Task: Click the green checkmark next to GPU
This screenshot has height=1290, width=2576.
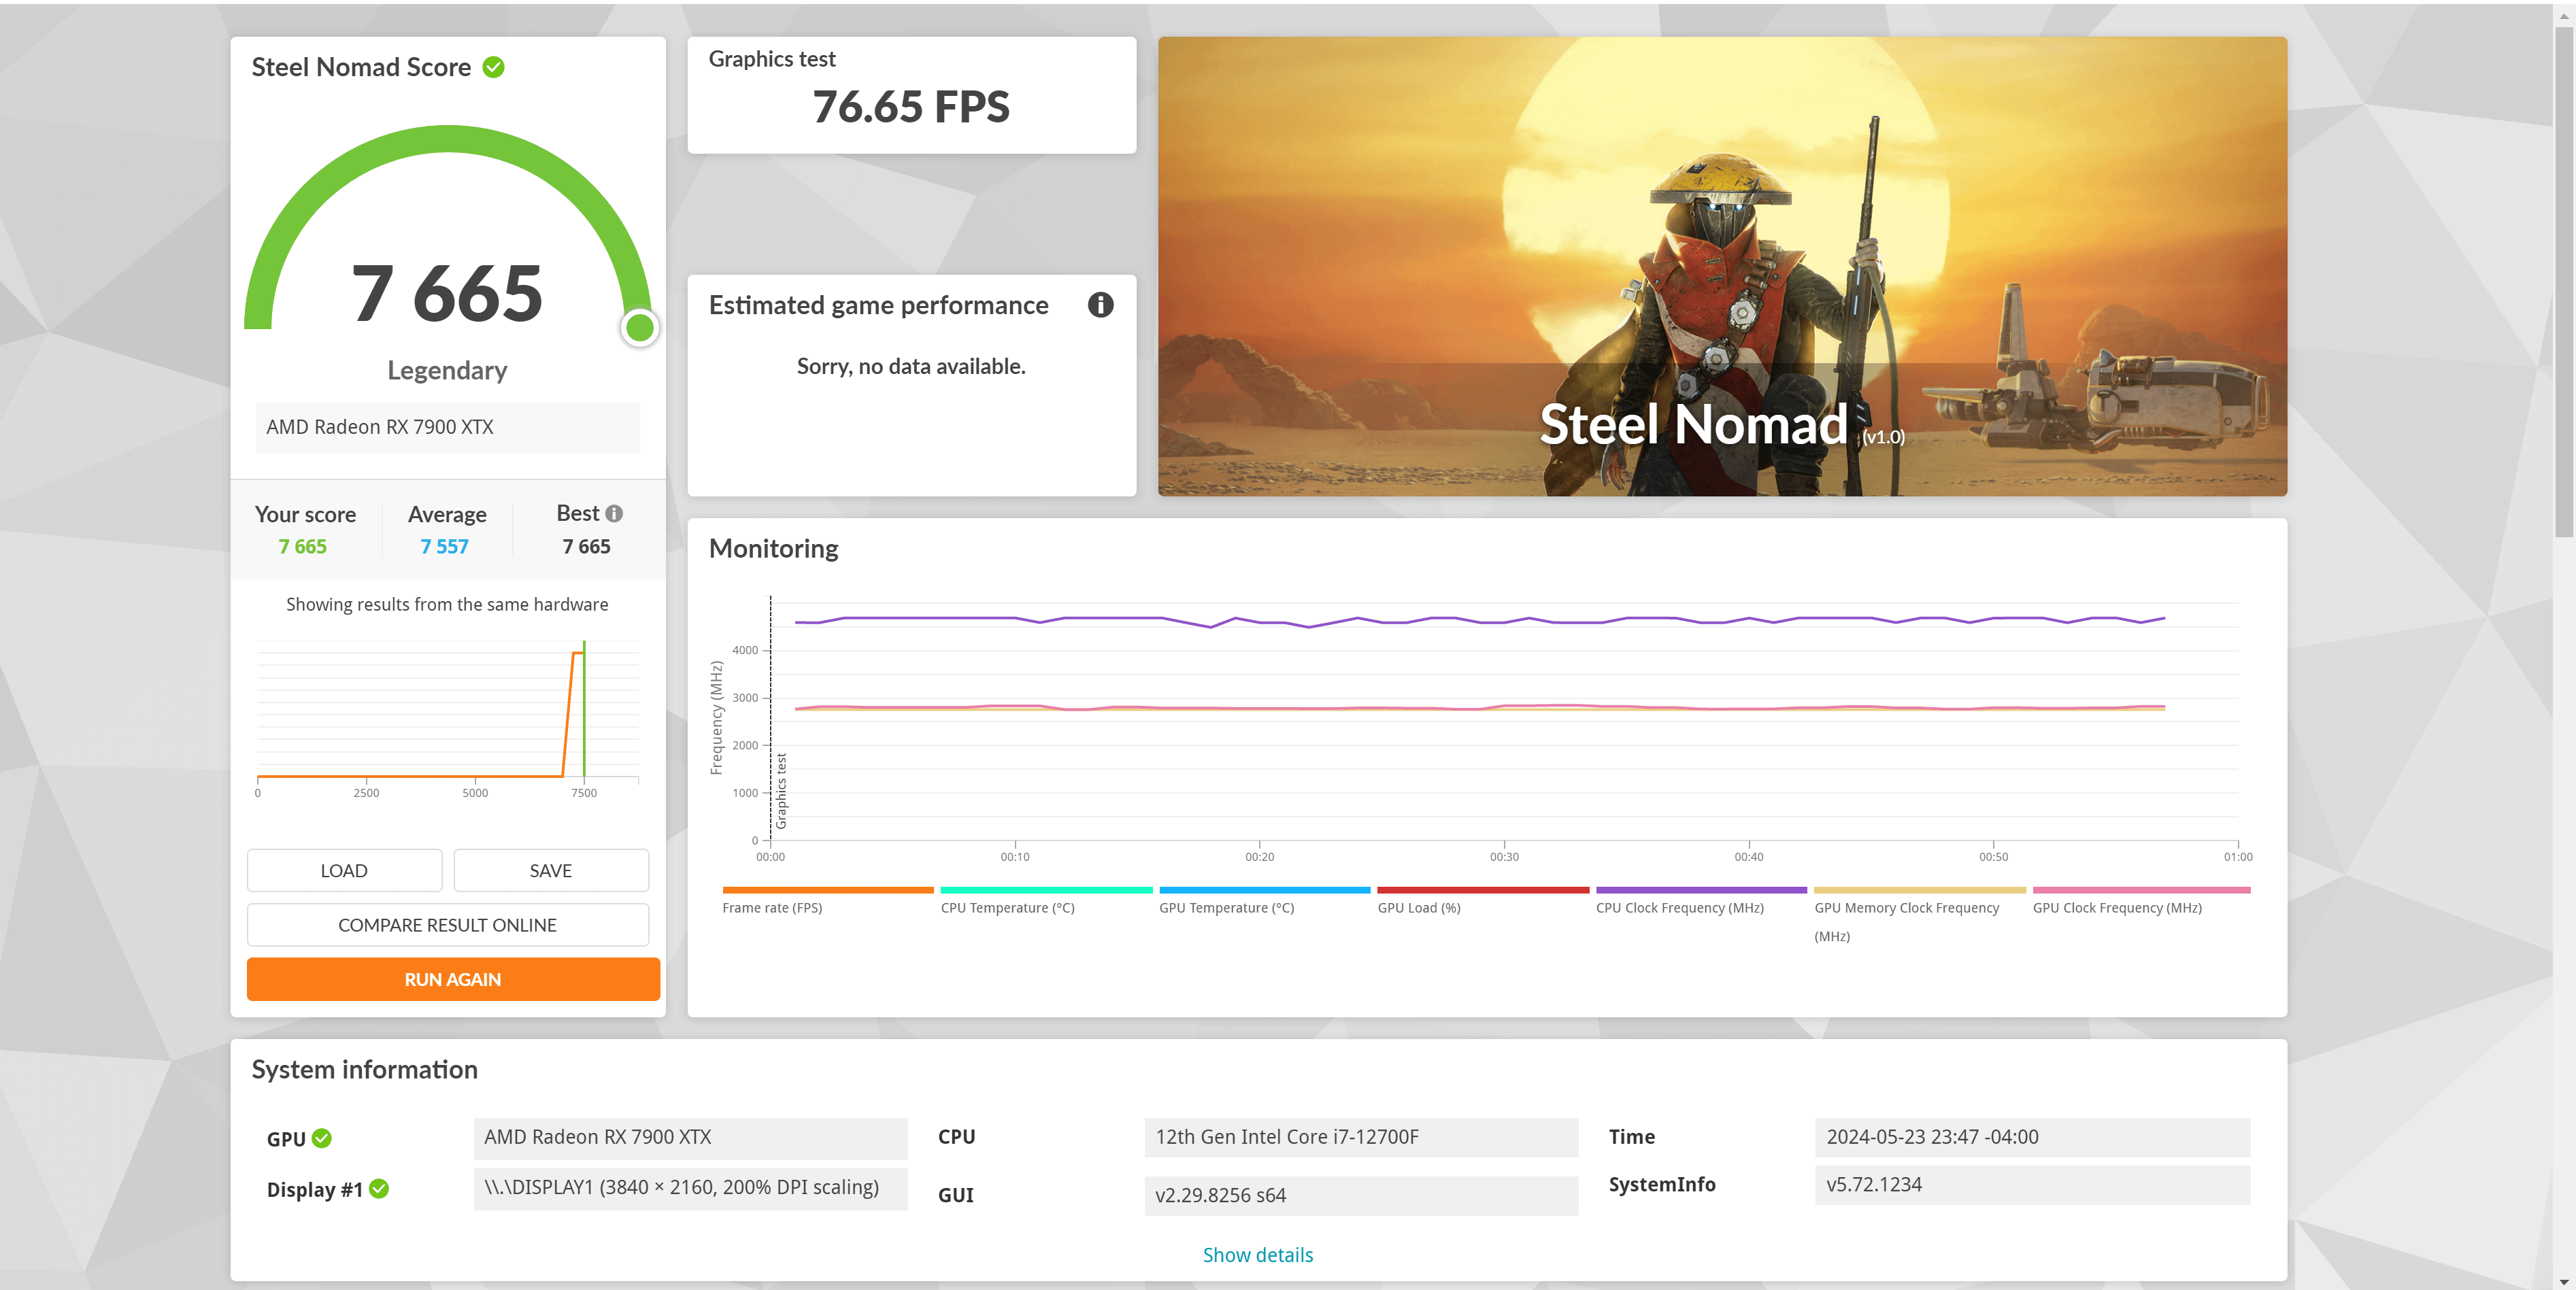Action: click(x=322, y=1138)
